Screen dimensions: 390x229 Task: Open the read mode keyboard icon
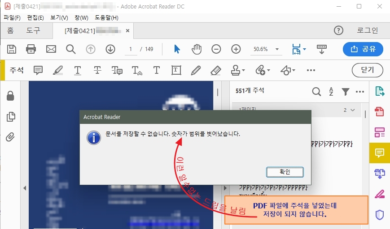tap(321, 49)
